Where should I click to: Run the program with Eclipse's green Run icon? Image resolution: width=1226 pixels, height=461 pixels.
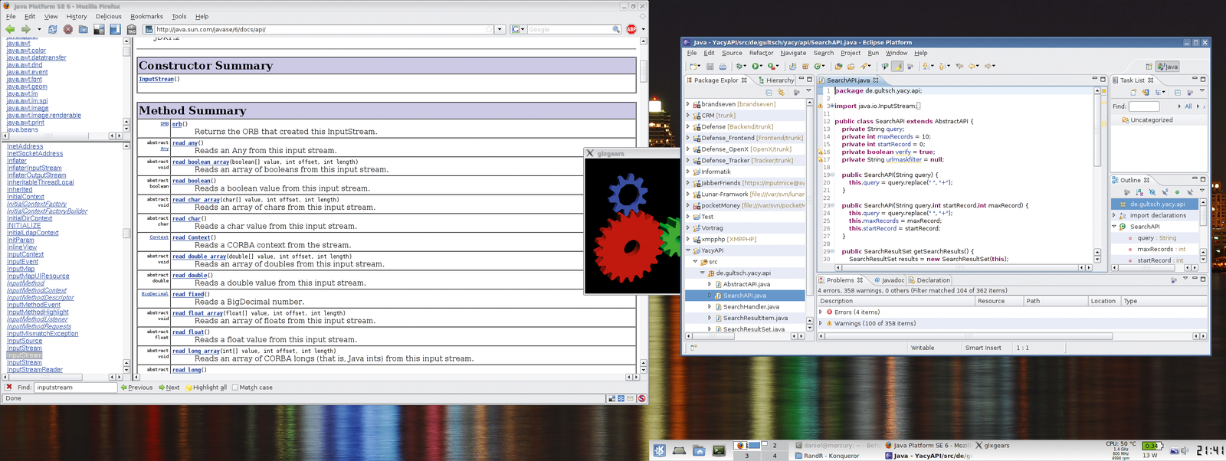click(x=756, y=67)
